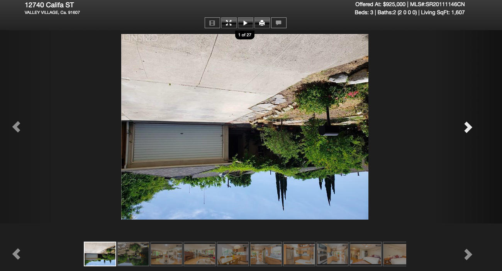Open the partially visible tenth thumbnail
The height and width of the screenshot is (271, 502).
pyautogui.click(x=395, y=254)
